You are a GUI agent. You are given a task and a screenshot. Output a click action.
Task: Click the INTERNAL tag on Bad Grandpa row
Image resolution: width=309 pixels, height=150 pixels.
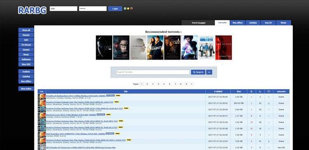[110, 134]
